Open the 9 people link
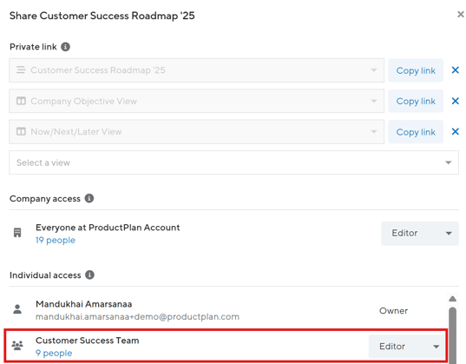Image resolution: width=466 pixels, height=364 pixels. [54, 353]
